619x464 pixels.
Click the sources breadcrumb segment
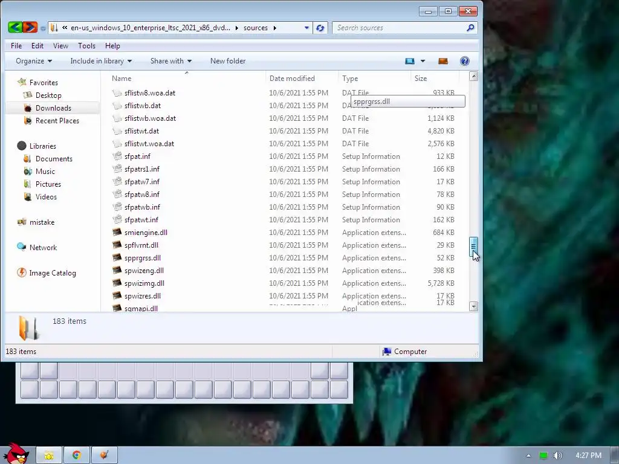[x=256, y=28]
